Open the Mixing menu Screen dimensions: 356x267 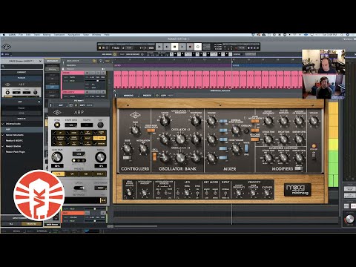47,35
